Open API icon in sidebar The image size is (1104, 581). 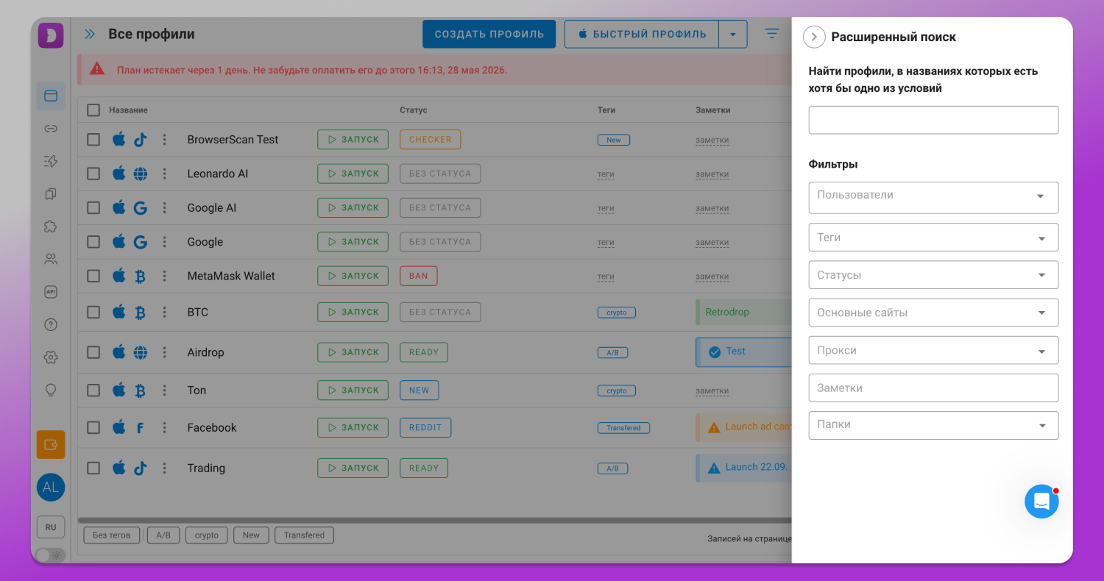(x=51, y=292)
